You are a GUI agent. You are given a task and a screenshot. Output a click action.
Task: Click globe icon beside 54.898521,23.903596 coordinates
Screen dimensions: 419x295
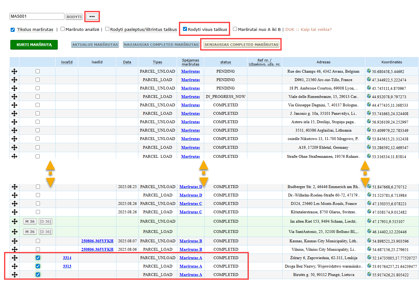tap(369, 240)
